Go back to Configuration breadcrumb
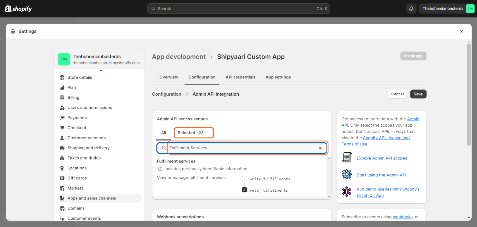The image size is (477, 227). 167,94
